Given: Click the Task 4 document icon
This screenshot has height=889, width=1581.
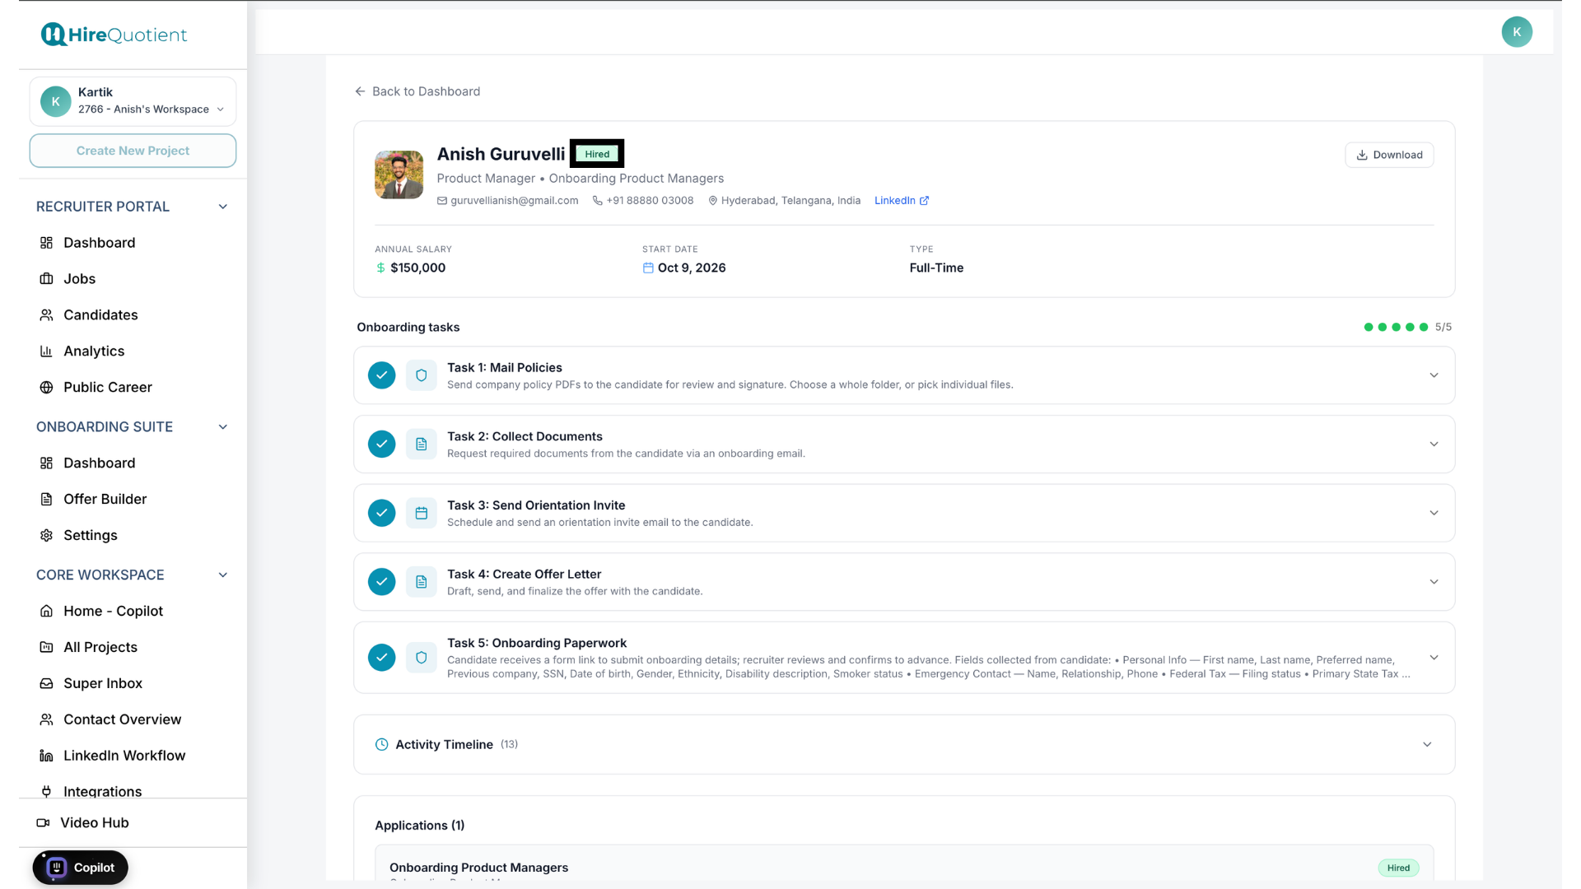Looking at the screenshot, I should point(421,582).
